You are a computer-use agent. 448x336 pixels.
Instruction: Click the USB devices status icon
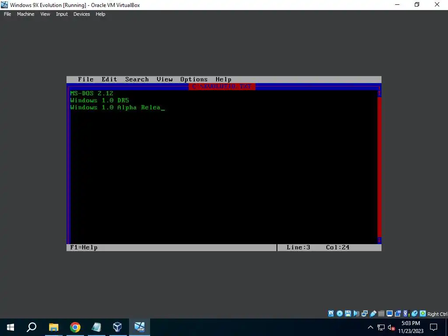pyautogui.click(x=373, y=313)
